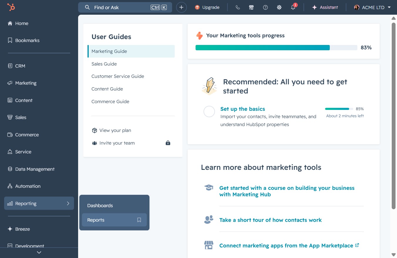The image size is (397, 258).
Task: Open the create new plus button
Action: point(181,7)
